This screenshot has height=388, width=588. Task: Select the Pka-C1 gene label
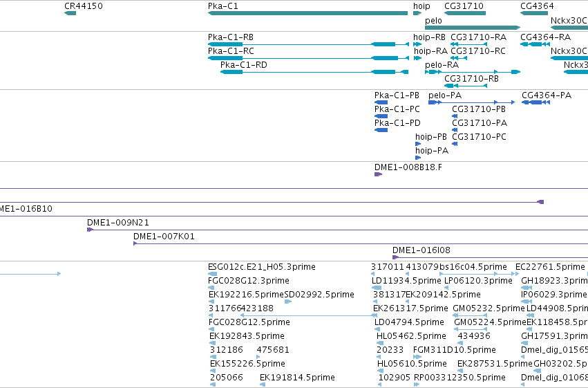coord(222,6)
